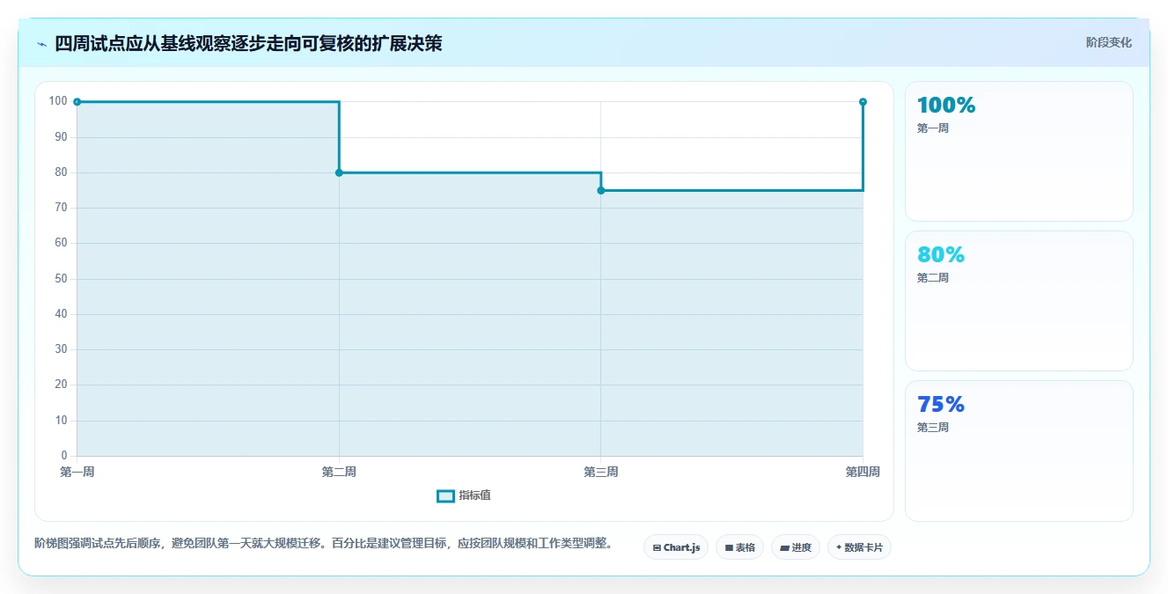The width and height of the screenshot is (1168, 594).
Task: Click the 100% 第一周 data card
Action: [x=1019, y=151]
